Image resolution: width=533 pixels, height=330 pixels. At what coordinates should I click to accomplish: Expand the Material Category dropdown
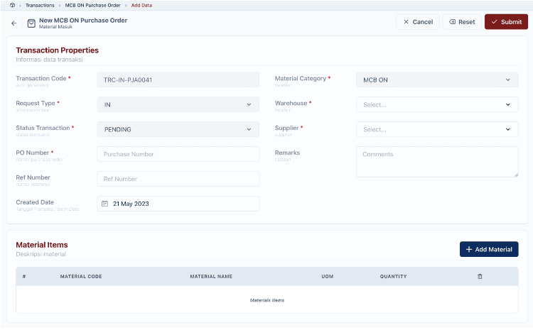coord(437,79)
